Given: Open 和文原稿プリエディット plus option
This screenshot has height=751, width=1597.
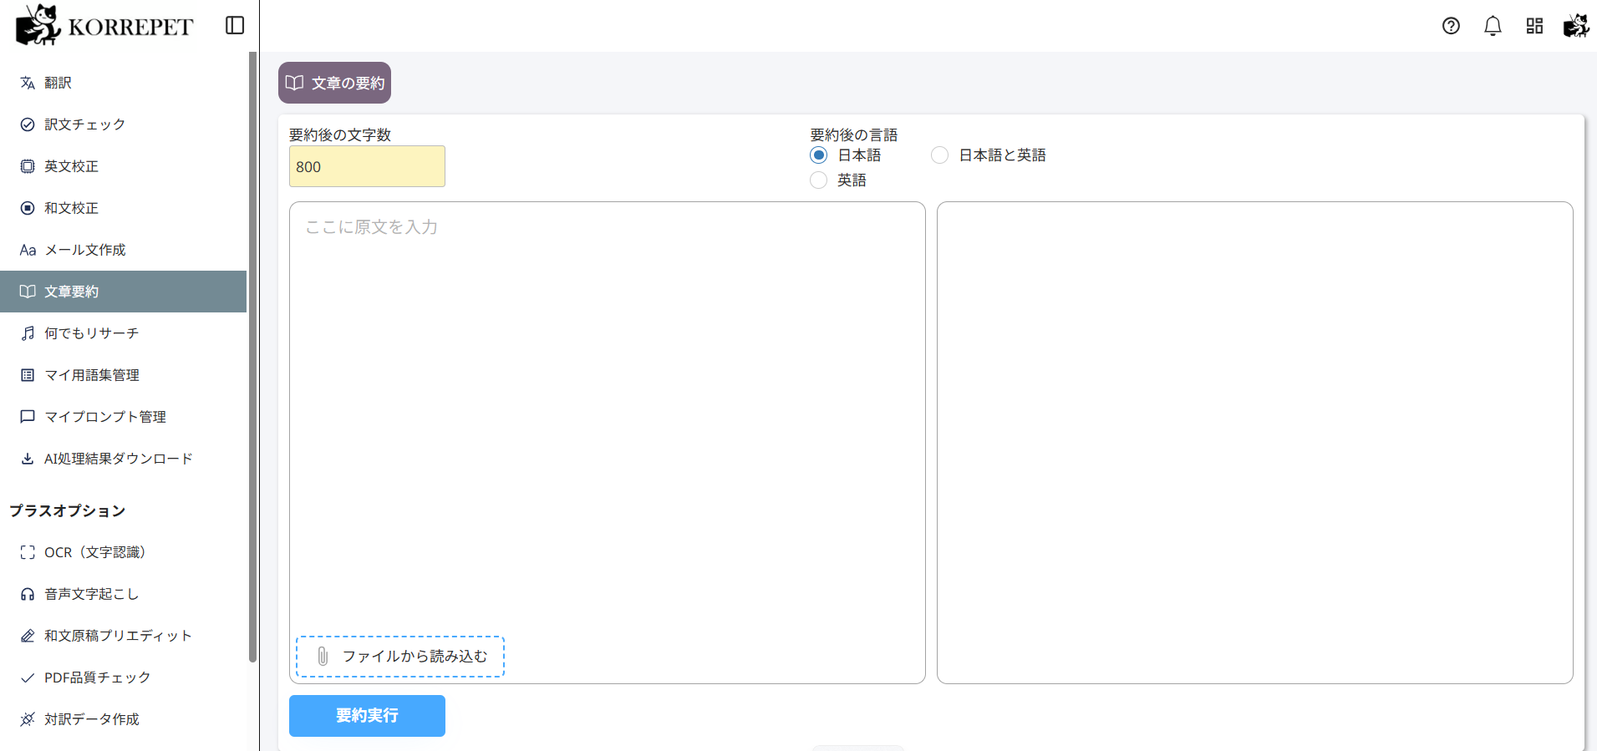Looking at the screenshot, I should coord(123,636).
